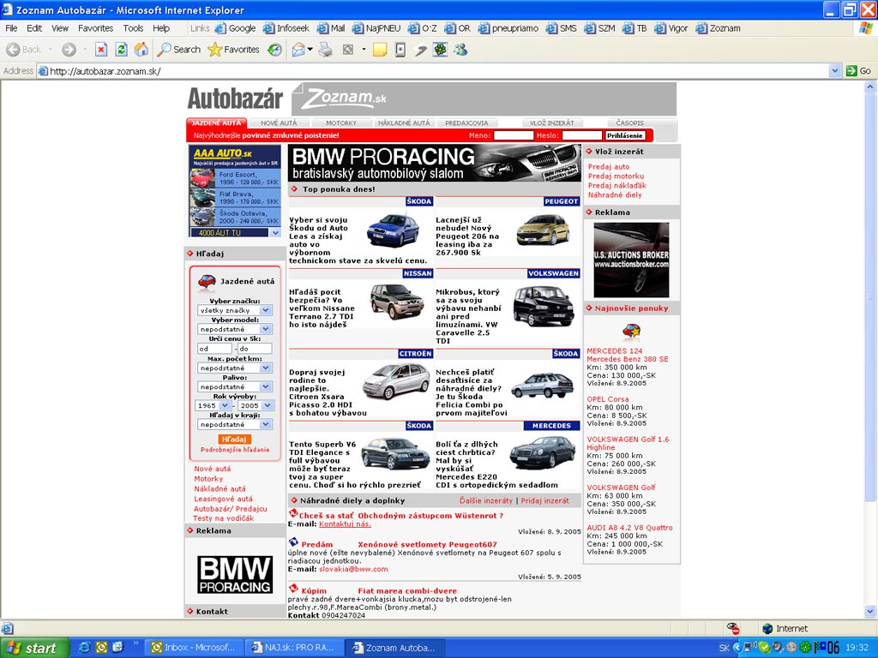Open the Podrobnejšie hľadanie link

(235, 450)
